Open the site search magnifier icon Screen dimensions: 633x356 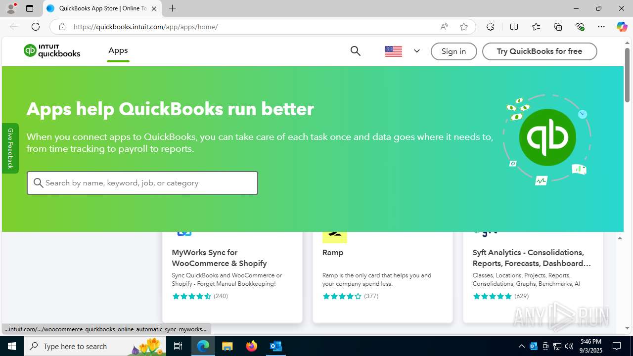click(356, 51)
